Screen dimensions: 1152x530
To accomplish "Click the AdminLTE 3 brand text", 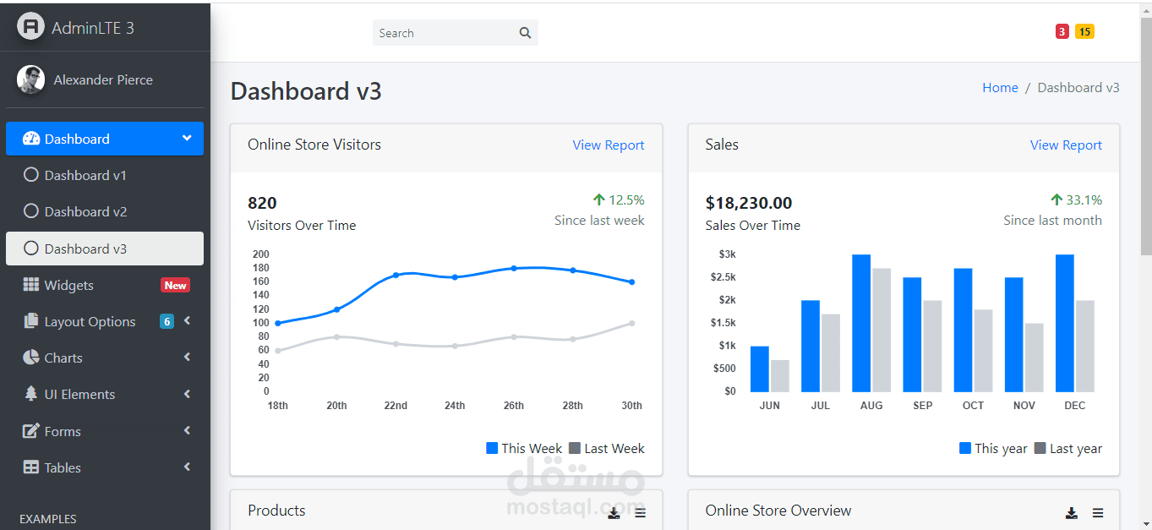I will click(93, 28).
